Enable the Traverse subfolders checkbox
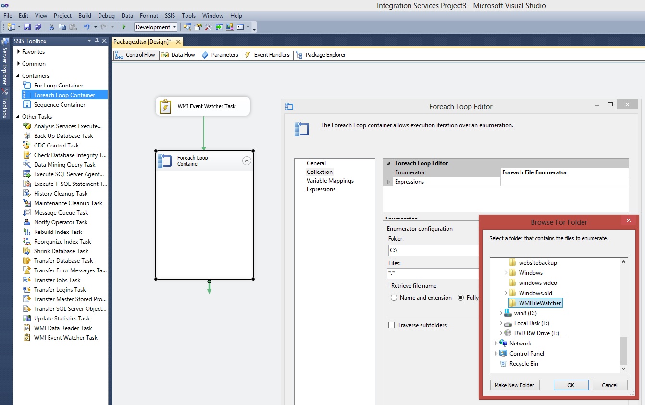This screenshot has width=645, height=405. point(392,325)
